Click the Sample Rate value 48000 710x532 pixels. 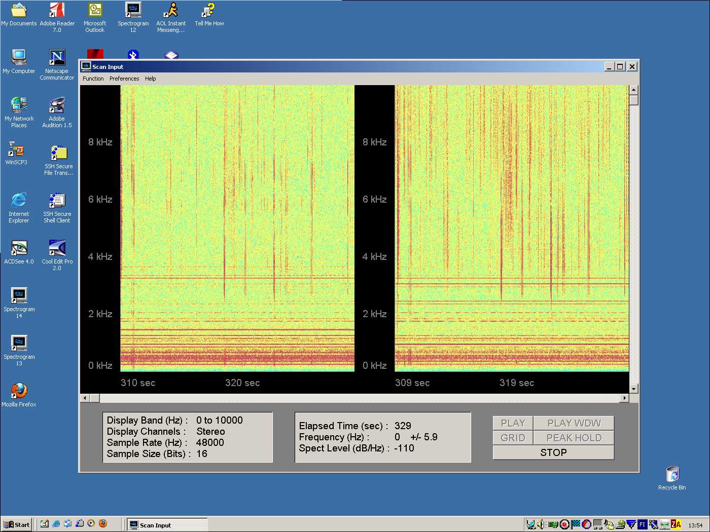point(210,442)
